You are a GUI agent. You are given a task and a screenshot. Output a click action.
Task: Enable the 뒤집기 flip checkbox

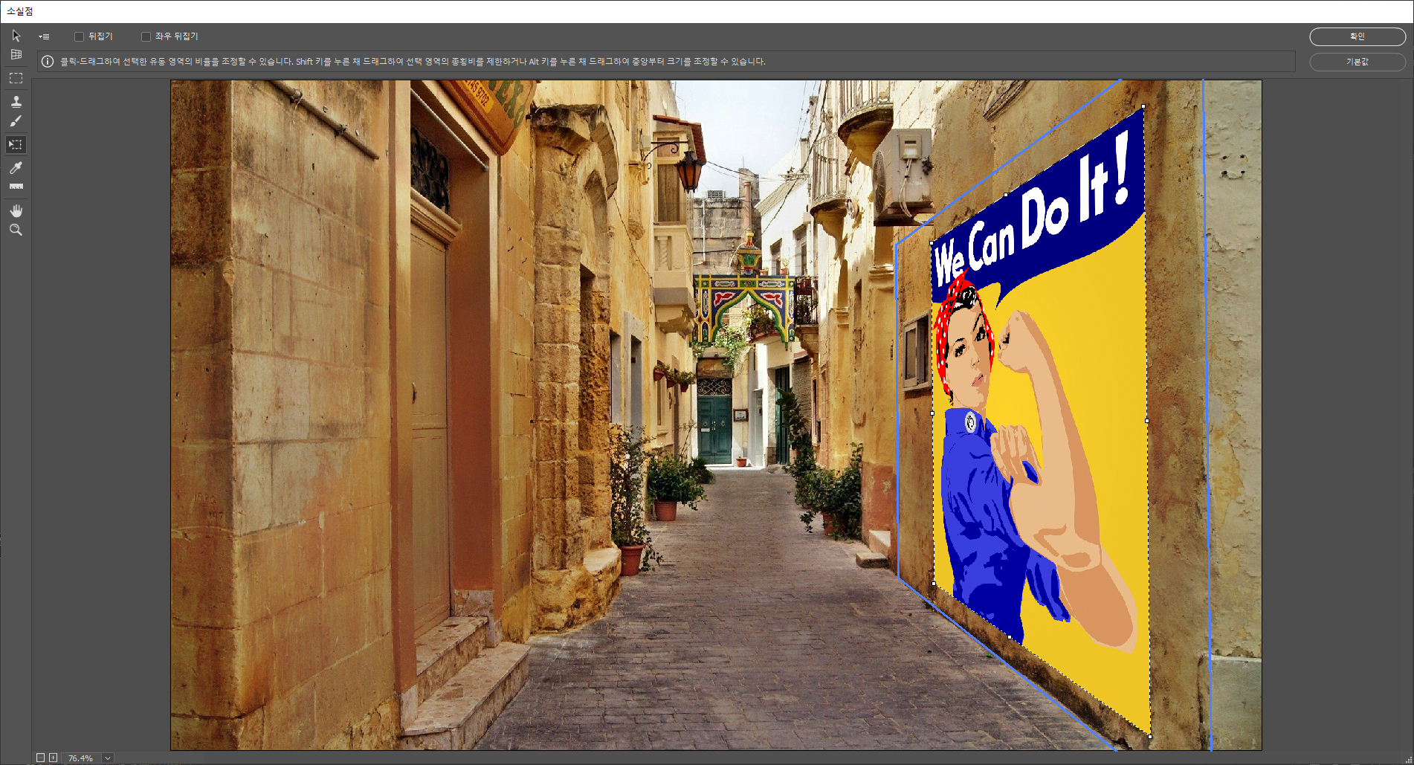point(79,36)
